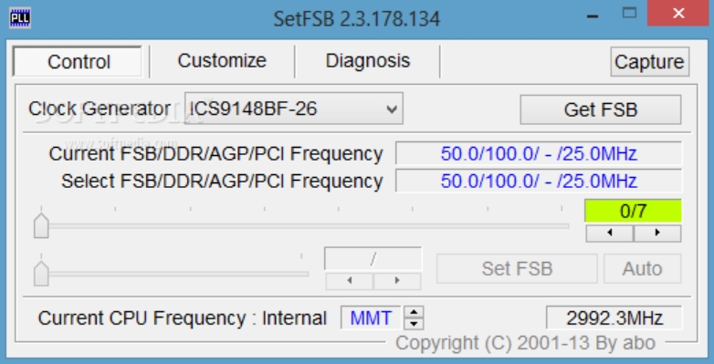Viewport: 714px width, 364px height.
Task: Close the SetFSB window
Action: pyautogui.click(x=678, y=13)
